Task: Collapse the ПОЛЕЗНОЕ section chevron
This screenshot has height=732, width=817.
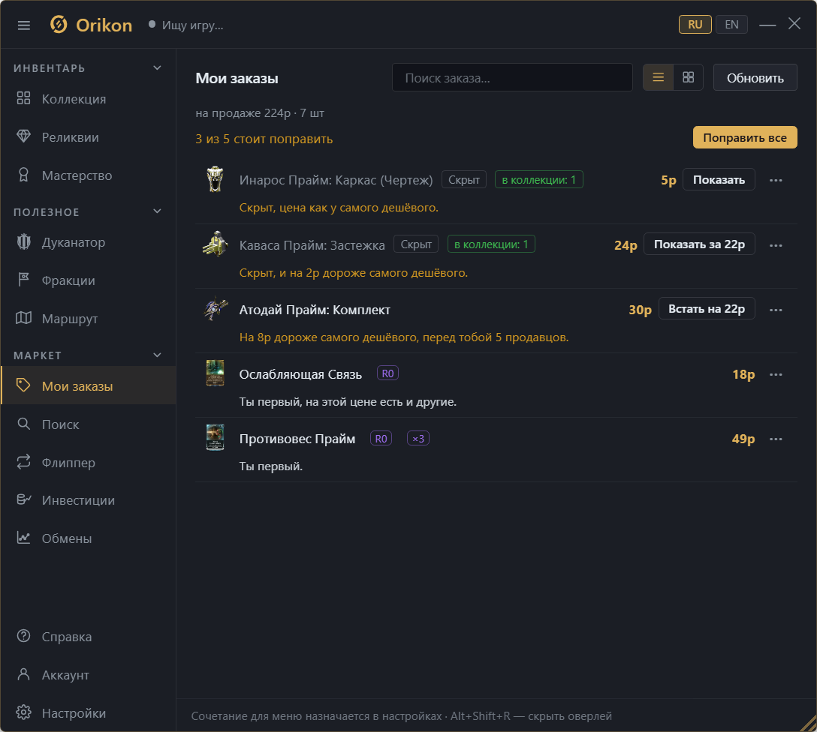Action: coord(158,211)
